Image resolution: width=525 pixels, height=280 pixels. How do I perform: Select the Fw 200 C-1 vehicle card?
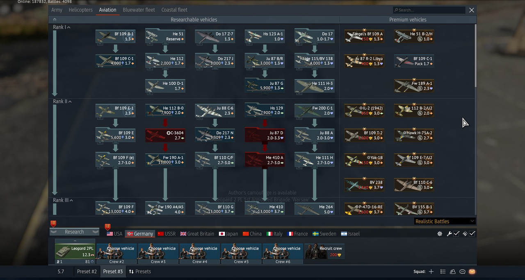point(314,111)
